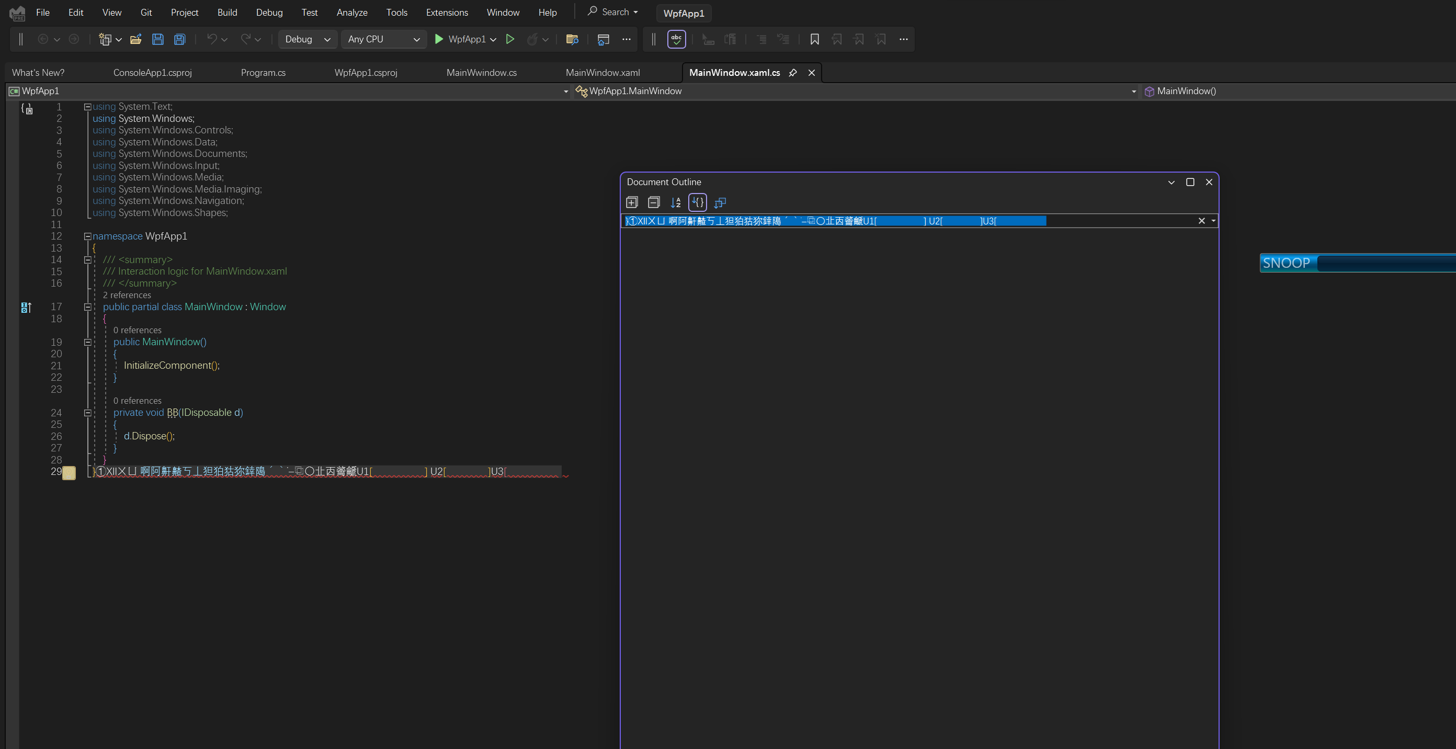Viewport: 1456px width, 749px height.
Task: Click Start Without Debugging outline play icon
Action: (x=510, y=39)
